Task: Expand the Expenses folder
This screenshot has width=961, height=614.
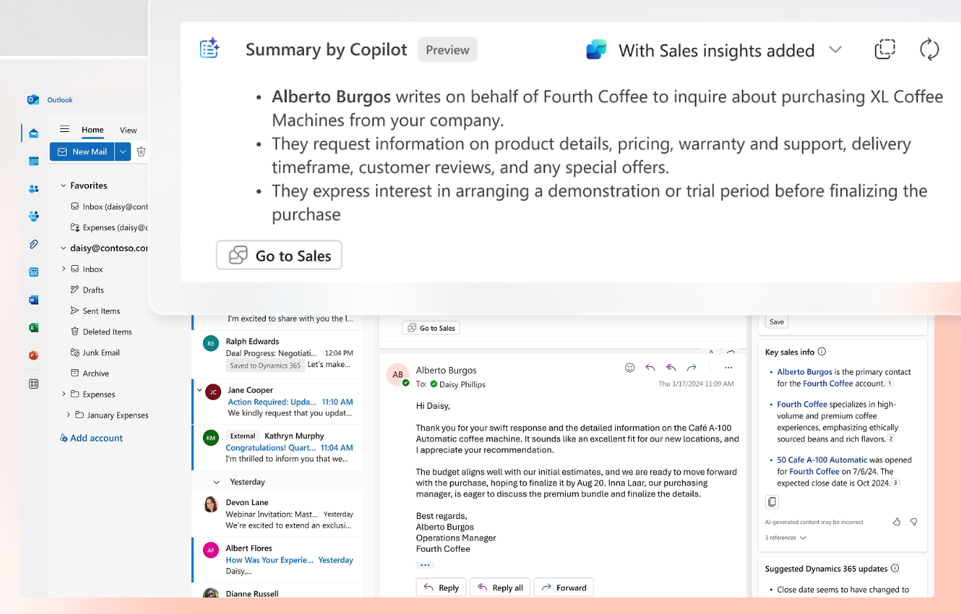Action: (x=63, y=394)
